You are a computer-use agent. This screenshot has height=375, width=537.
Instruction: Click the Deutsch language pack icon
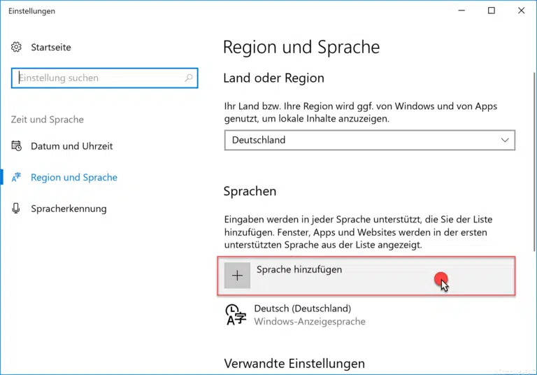pos(236,315)
